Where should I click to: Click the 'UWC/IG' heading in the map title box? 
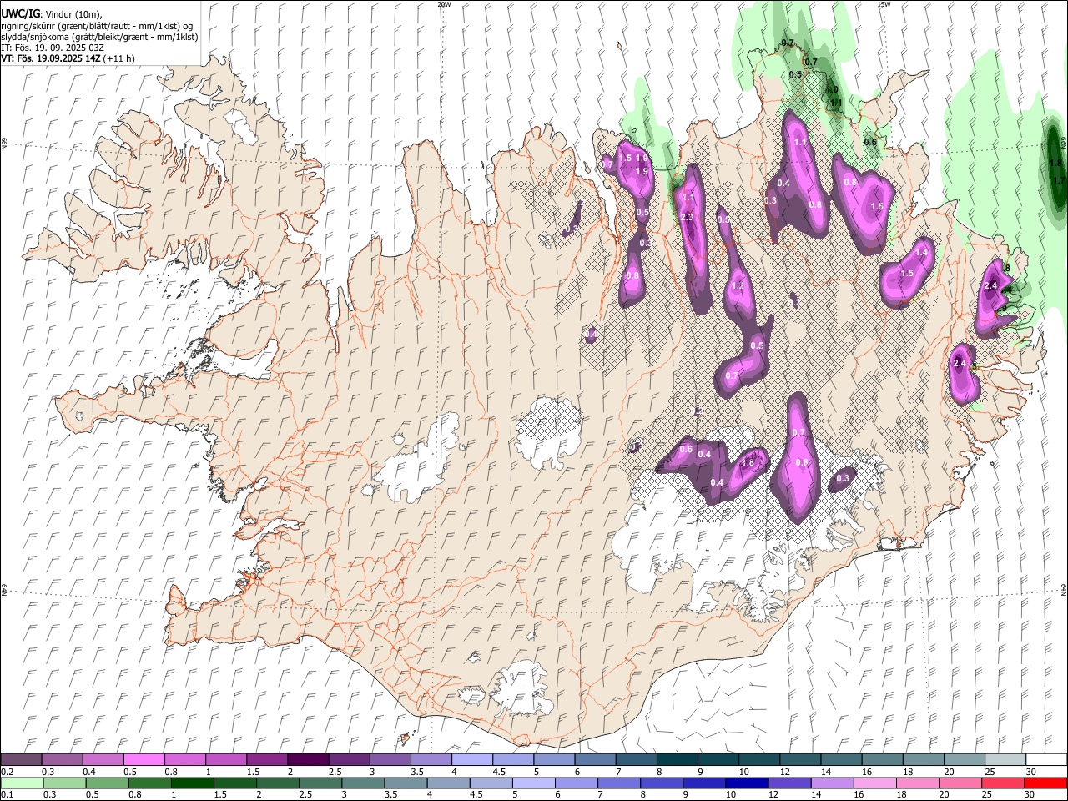point(20,13)
